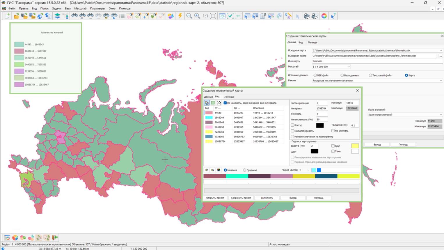The height and width of the screenshot is (250, 444).
Task: Click the 1:1 scale toolbar icon
Action: 205,16
